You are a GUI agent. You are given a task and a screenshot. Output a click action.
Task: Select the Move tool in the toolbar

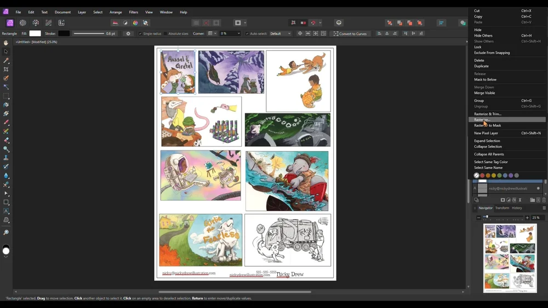pos(6,51)
